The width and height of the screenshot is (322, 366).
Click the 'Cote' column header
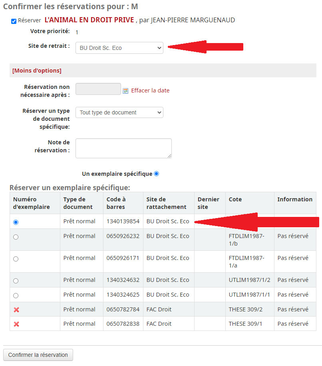tap(235, 199)
